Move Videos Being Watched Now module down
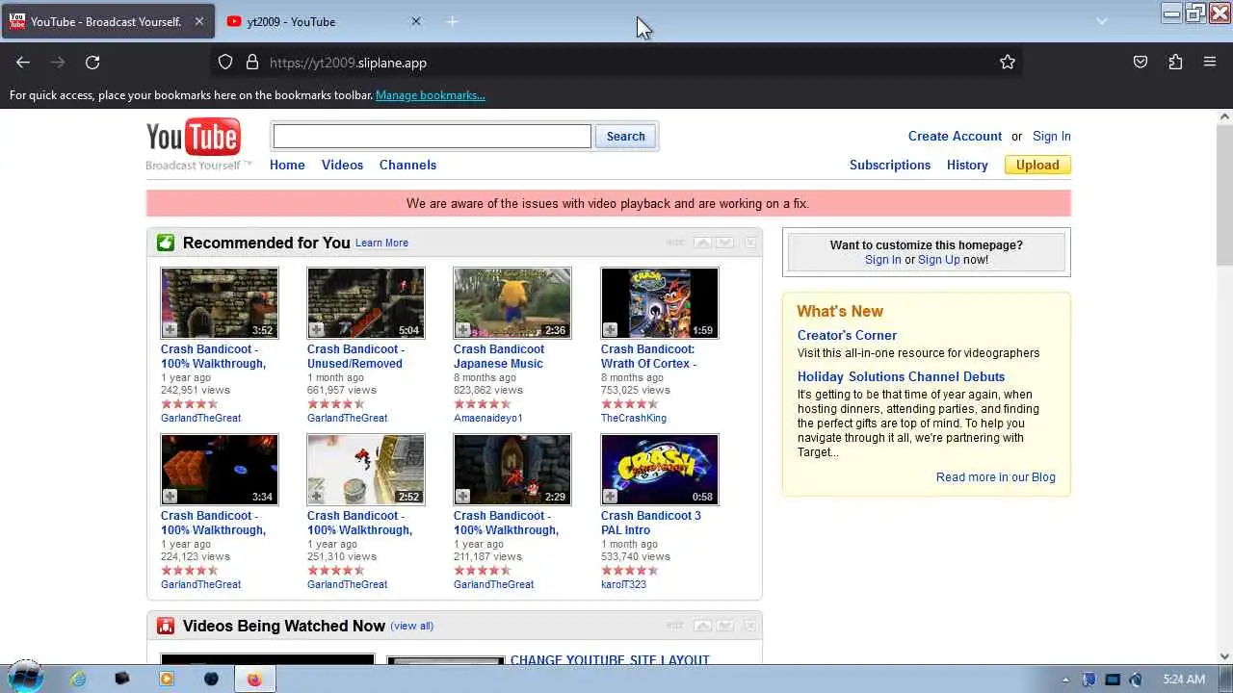The image size is (1233, 693). pyautogui.click(x=725, y=626)
